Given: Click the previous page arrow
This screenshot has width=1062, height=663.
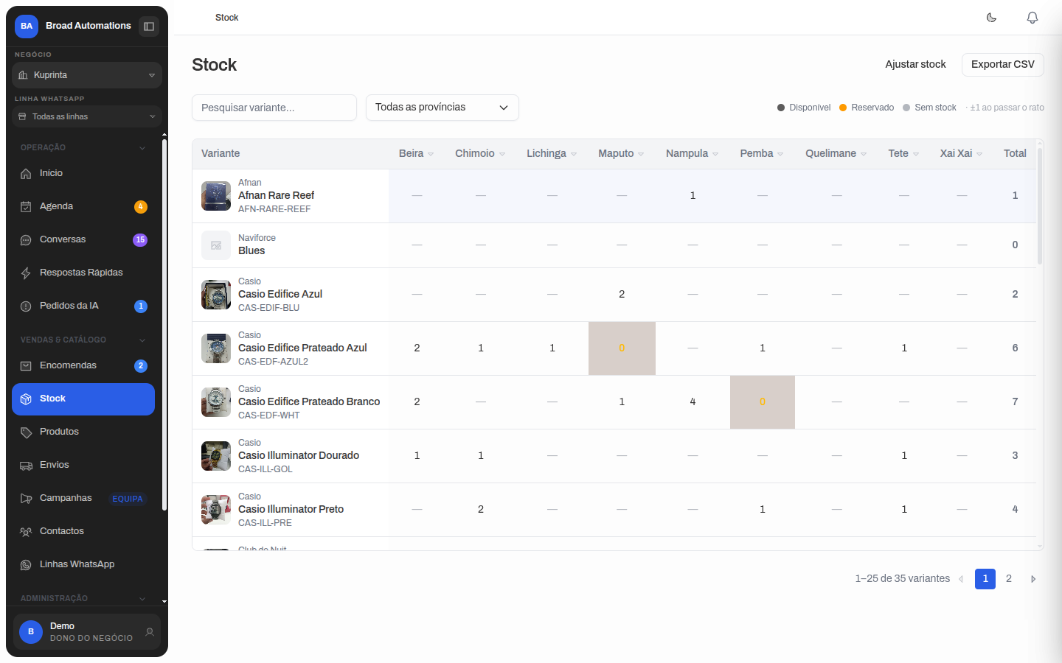Looking at the screenshot, I should [x=961, y=579].
